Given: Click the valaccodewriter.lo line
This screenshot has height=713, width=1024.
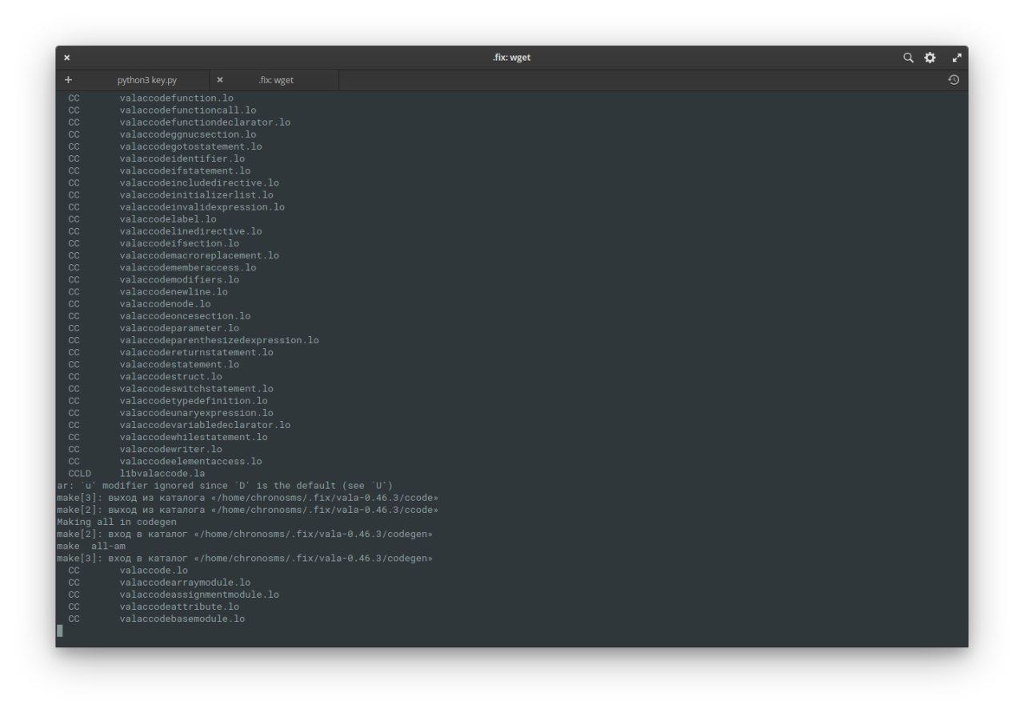Looking at the screenshot, I should coord(145,449).
